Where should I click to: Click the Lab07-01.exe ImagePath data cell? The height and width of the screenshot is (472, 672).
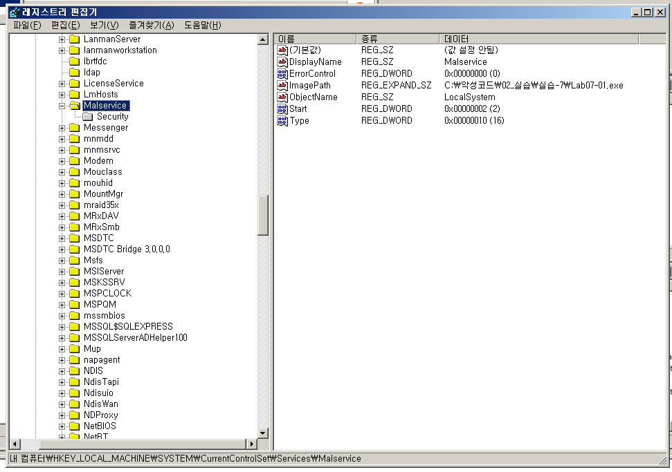pyautogui.click(x=534, y=86)
